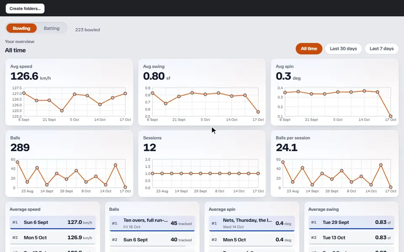Click the lowest point on Avg speed chart
Screen dimensions: 404x252
[x=62, y=111]
